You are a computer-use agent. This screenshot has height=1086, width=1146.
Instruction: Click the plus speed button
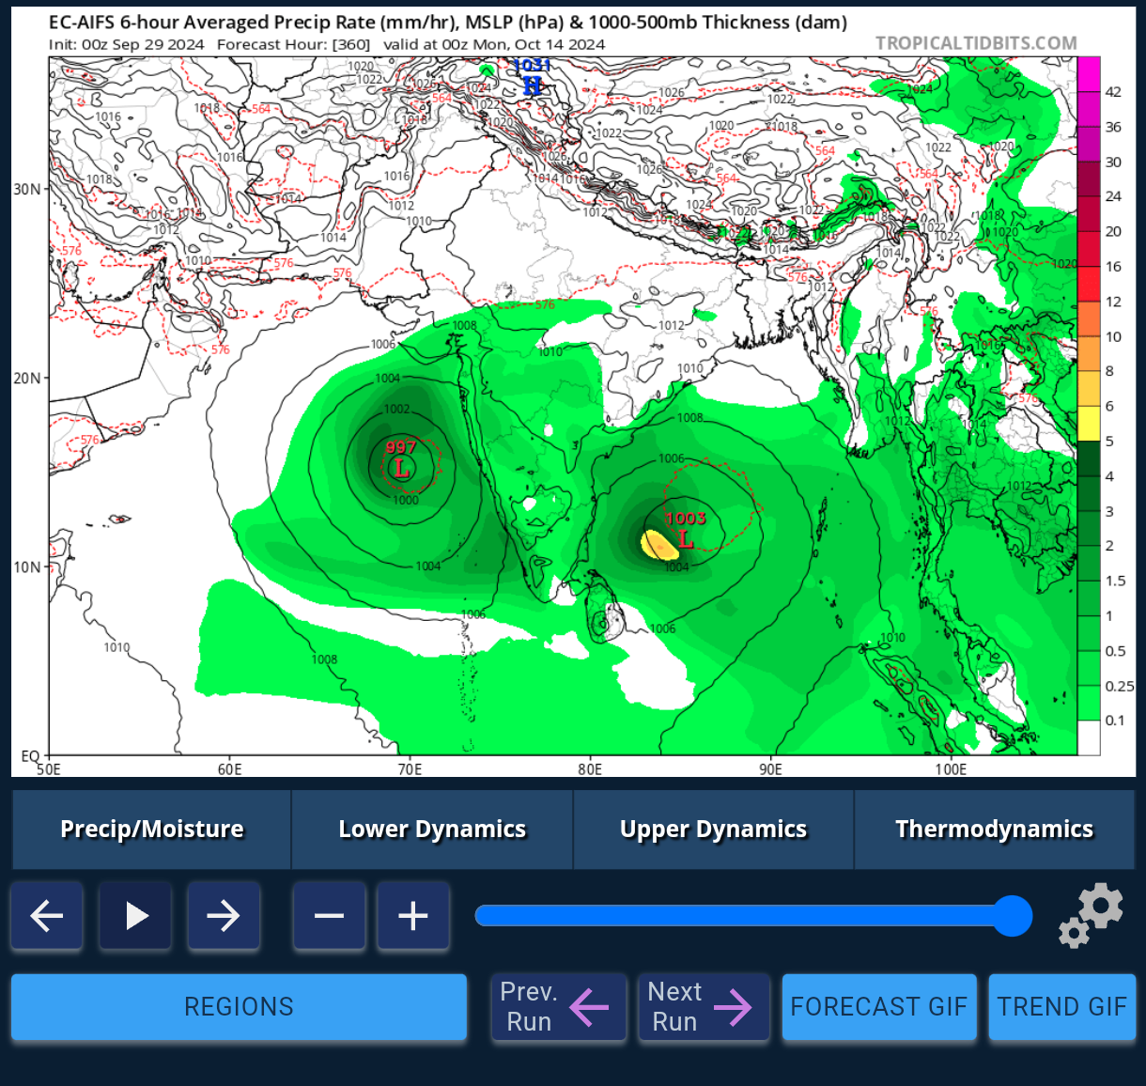coord(413,916)
